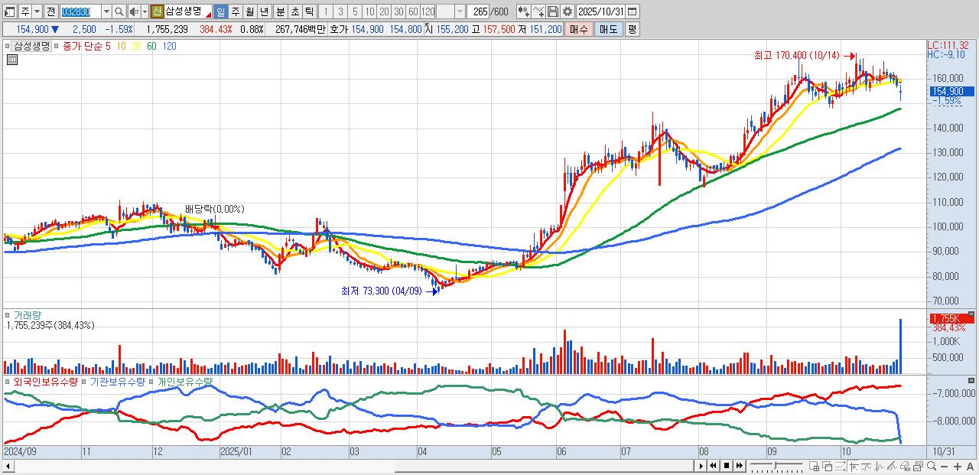Click the moving average 5 legend

[108, 46]
